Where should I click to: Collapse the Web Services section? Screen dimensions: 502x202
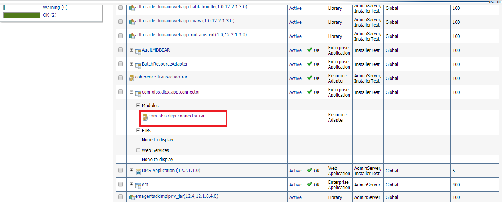point(138,150)
